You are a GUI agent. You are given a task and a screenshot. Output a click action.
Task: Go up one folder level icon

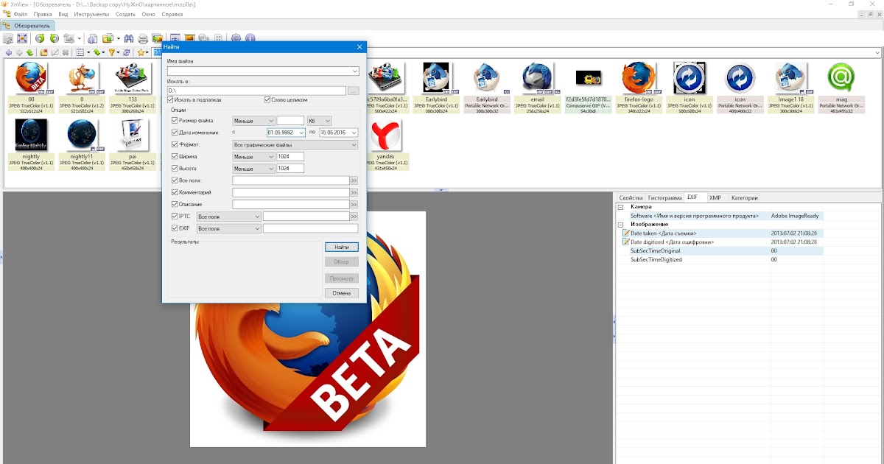29,52
